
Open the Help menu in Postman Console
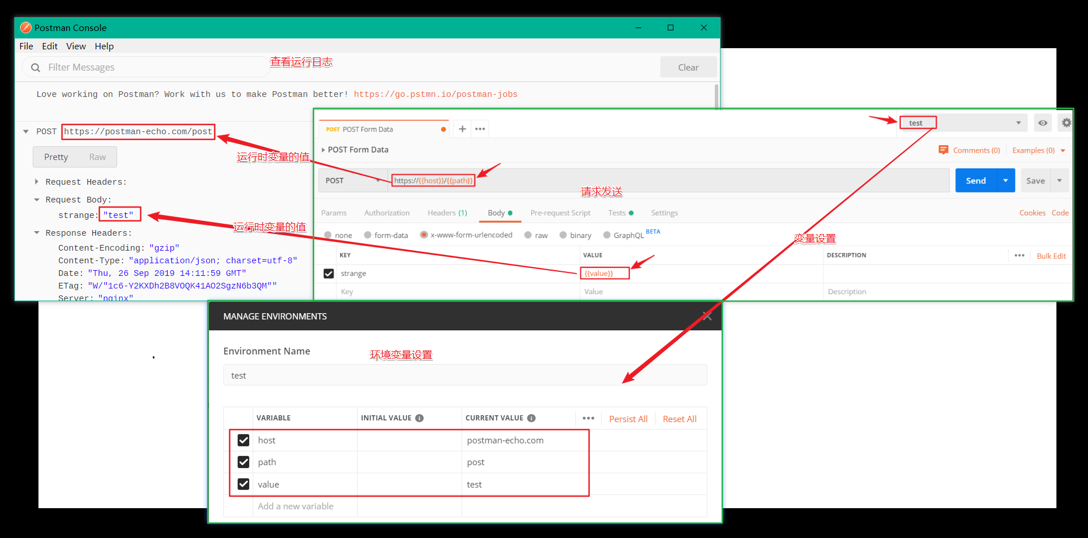click(104, 46)
